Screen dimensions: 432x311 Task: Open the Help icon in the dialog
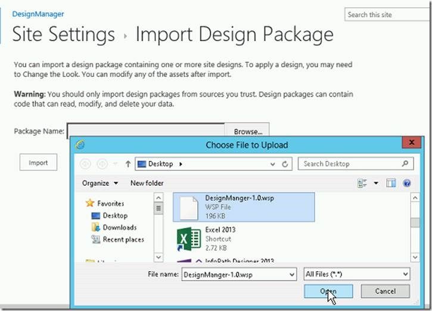pyautogui.click(x=407, y=183)
